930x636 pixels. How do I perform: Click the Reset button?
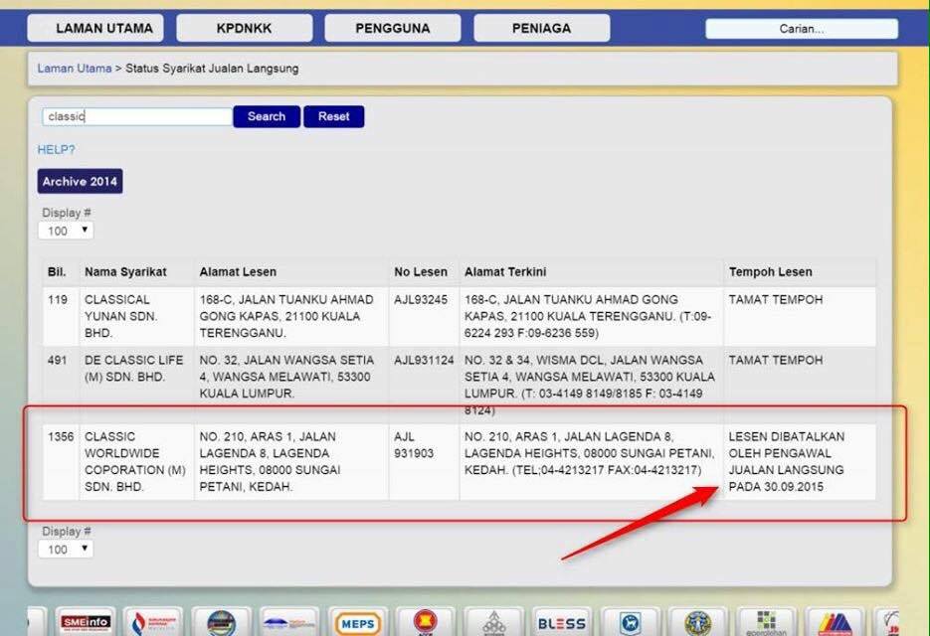pos(334,116)
